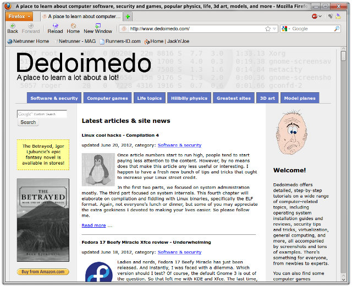
Task: Click the yellow folder icon at tab bar end
Action: [x=338, y=16]
